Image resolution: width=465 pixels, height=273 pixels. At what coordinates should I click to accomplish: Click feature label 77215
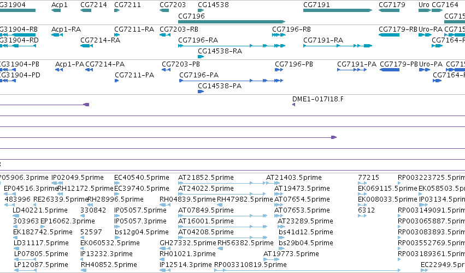click(369, 178)
